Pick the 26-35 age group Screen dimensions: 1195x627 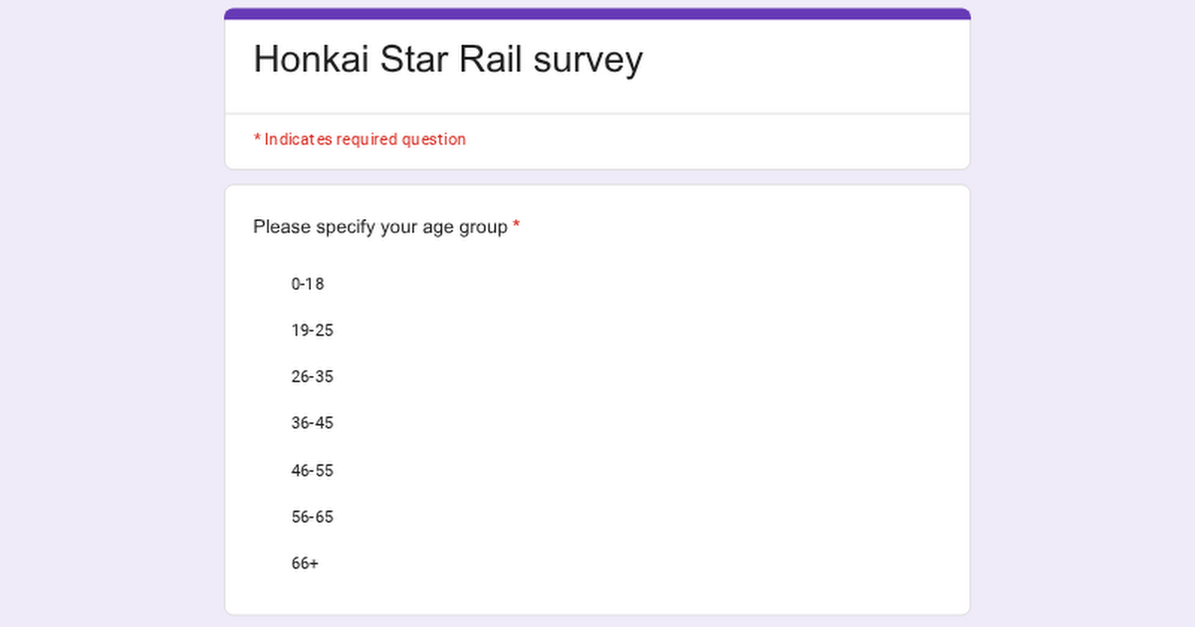[312, 377]
